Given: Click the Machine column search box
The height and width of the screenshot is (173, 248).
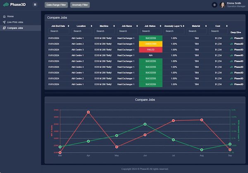Looking at the screenshot, I should 105,31.
